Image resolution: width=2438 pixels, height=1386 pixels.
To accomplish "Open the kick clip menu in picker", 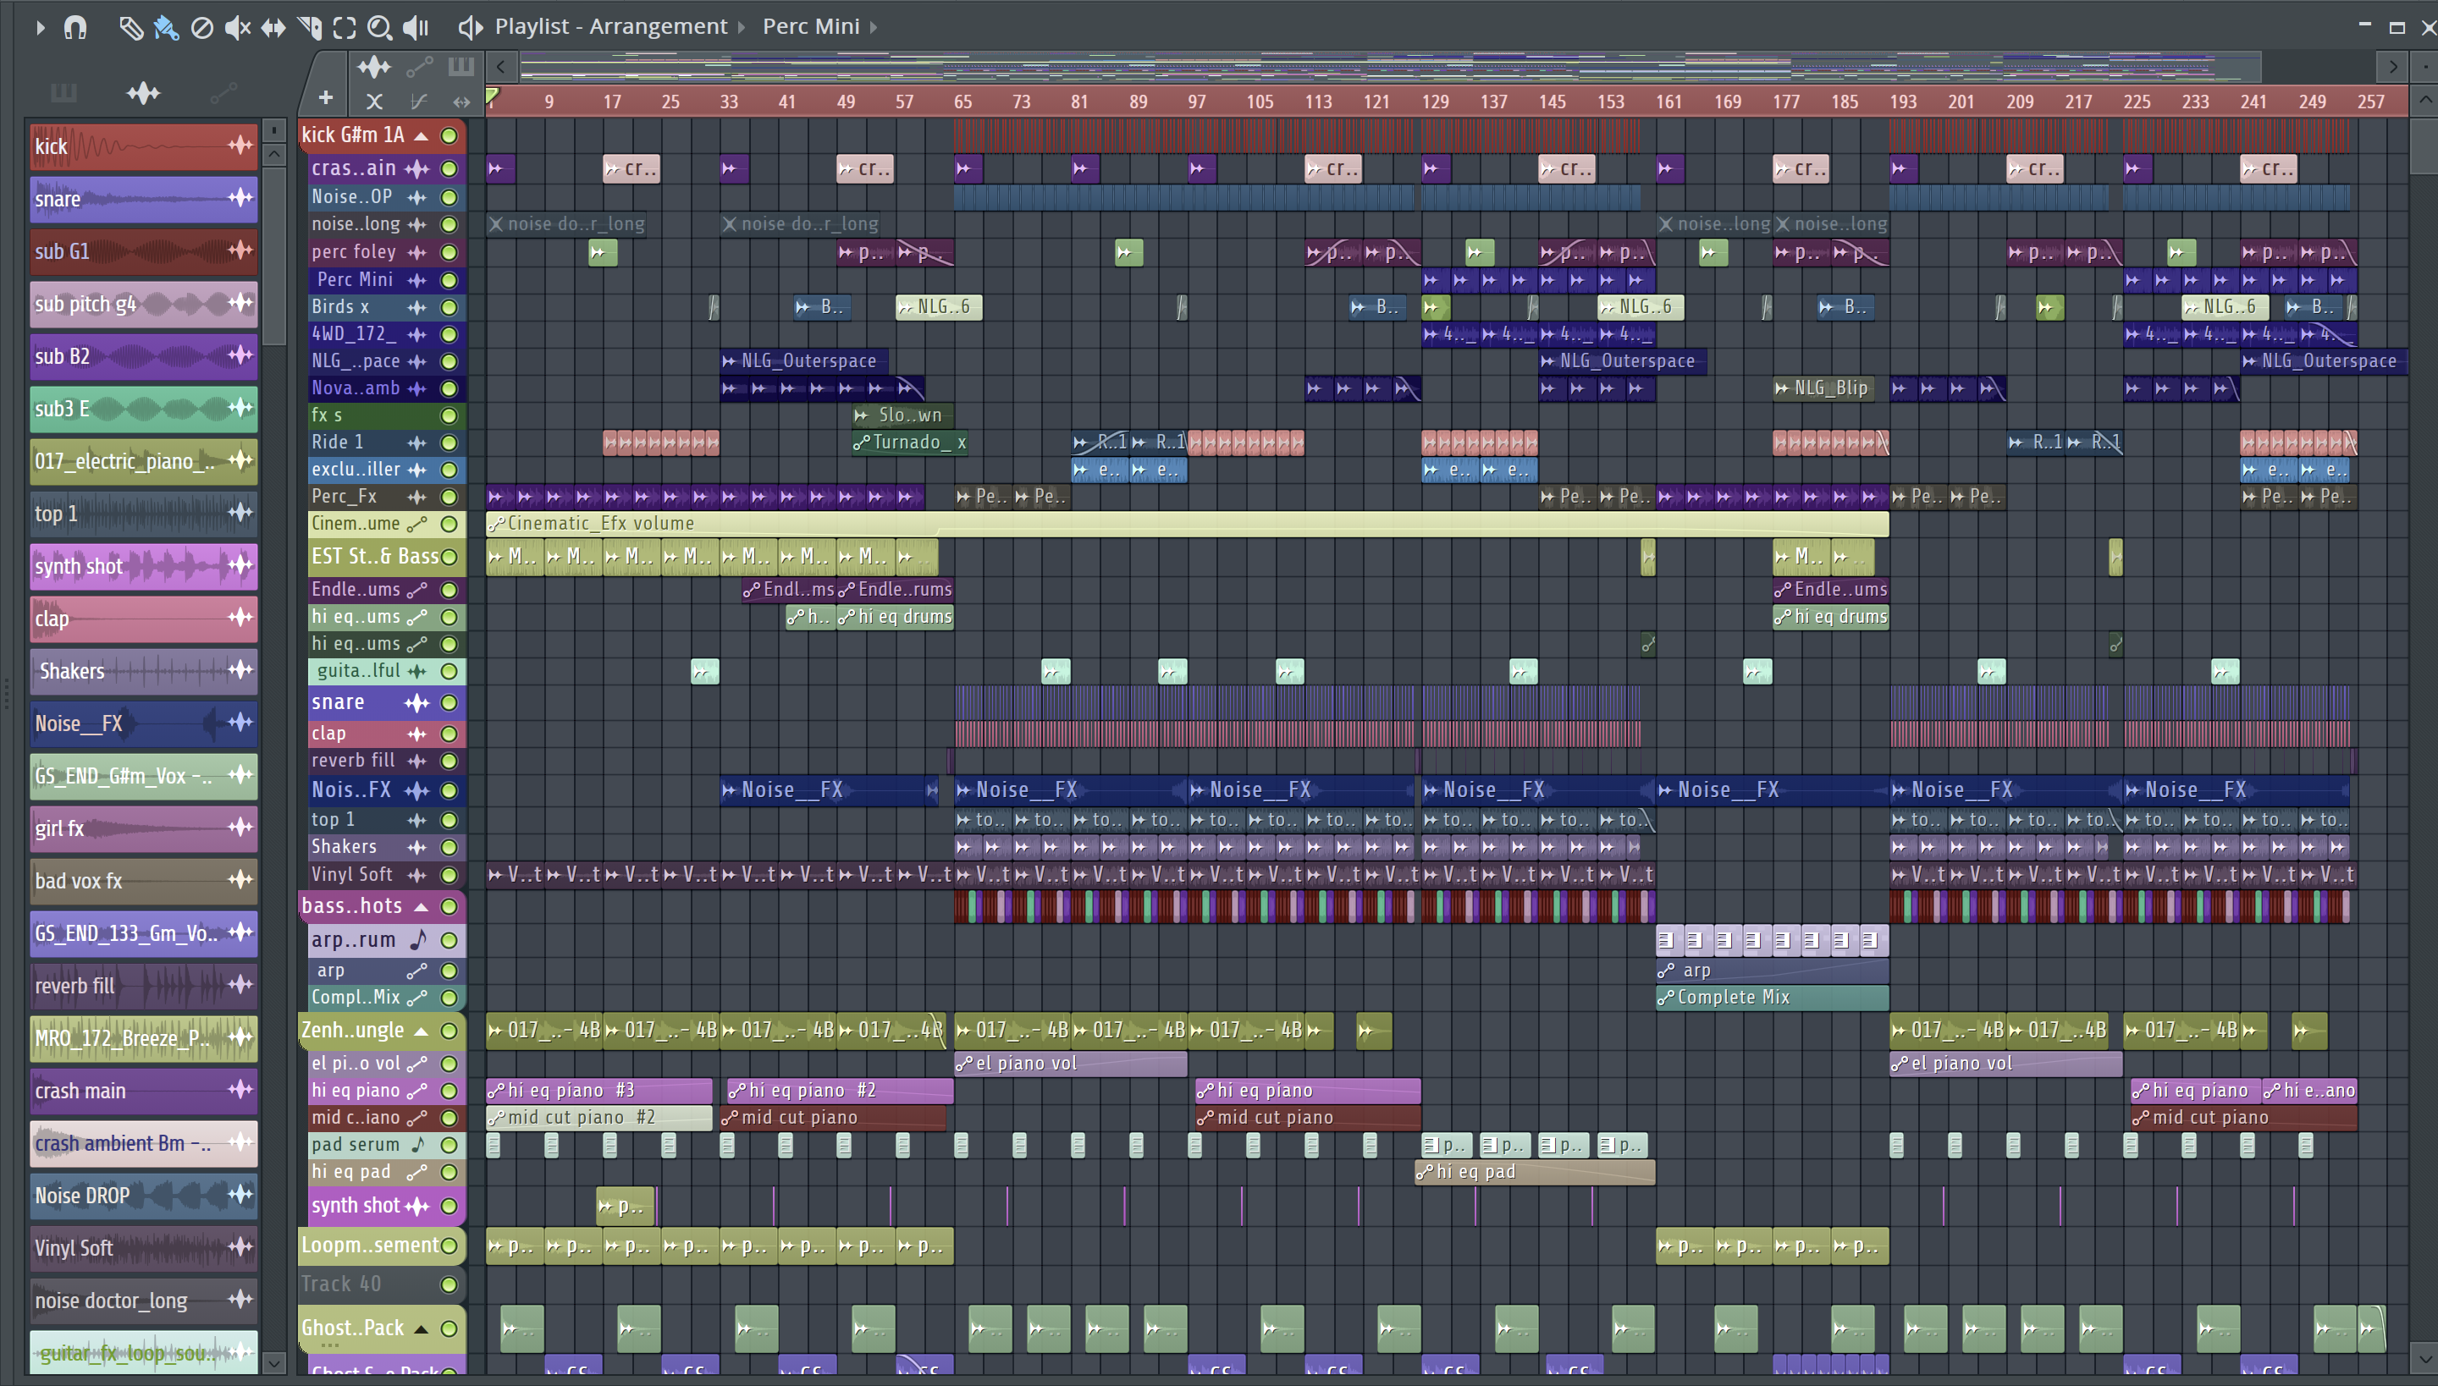I will click(x=239, y=145).
